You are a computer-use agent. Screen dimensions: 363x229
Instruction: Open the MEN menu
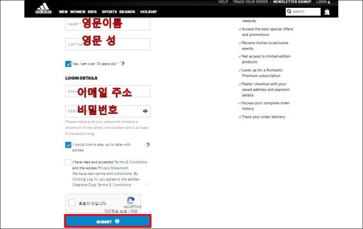click(63, 12)
